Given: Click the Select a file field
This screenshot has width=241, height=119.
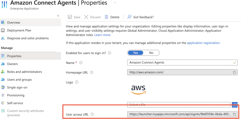Looking at the screenshot, I should point(179,105).
